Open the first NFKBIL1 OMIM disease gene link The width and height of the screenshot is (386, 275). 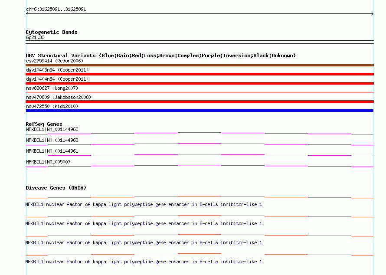tap(144, 205)
